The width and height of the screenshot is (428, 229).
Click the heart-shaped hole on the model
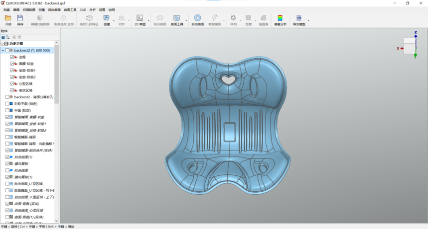[x=228, y=79]
